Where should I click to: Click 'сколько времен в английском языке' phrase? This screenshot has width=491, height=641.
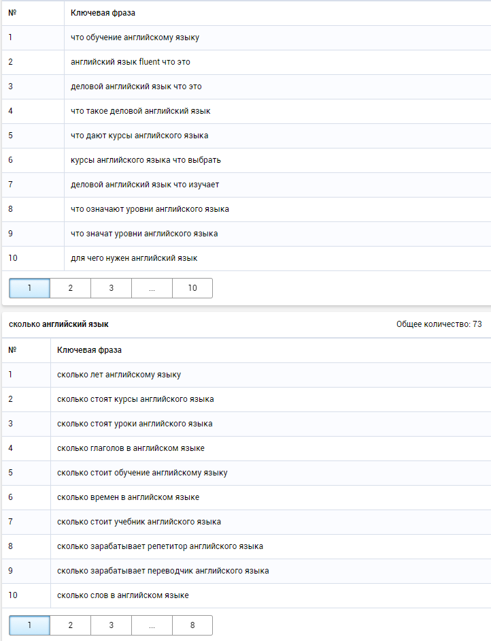[128, 497]
